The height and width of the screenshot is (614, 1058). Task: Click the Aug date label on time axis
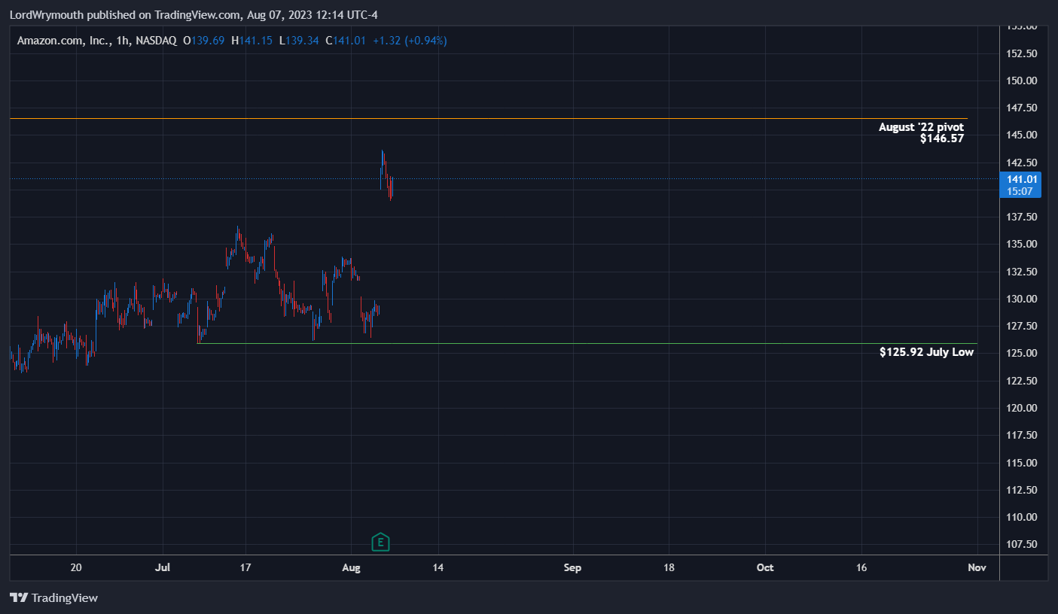(x=351, y=567)
